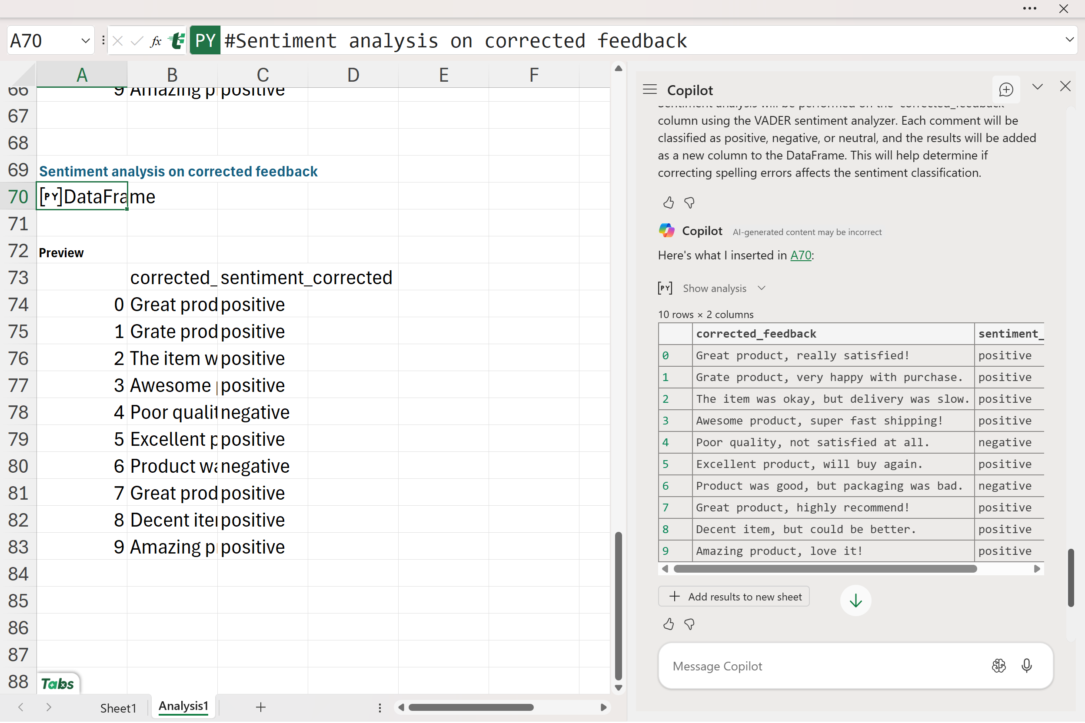
Task: Open the Name Box dropdown for A70
Action: coord(85,41)
